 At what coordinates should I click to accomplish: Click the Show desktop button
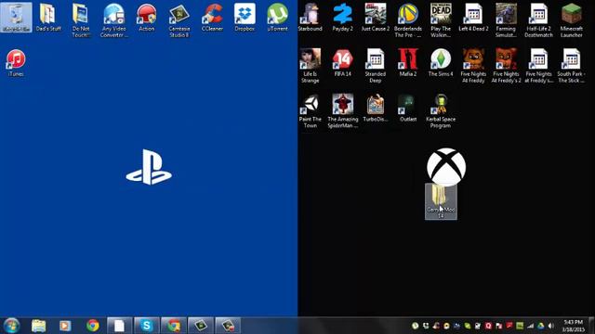(x=591, y=326)
